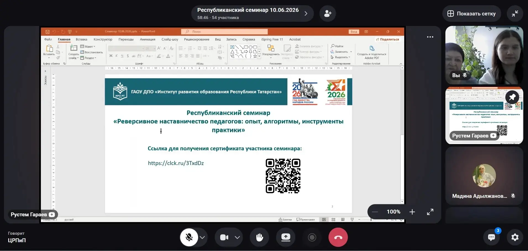Click the Создать слайд icon
The width and height of the screenshot is (528, 251).
click(73, 48)
